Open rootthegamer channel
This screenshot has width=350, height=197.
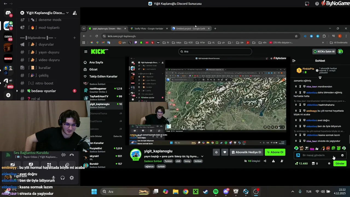(103, 90)
